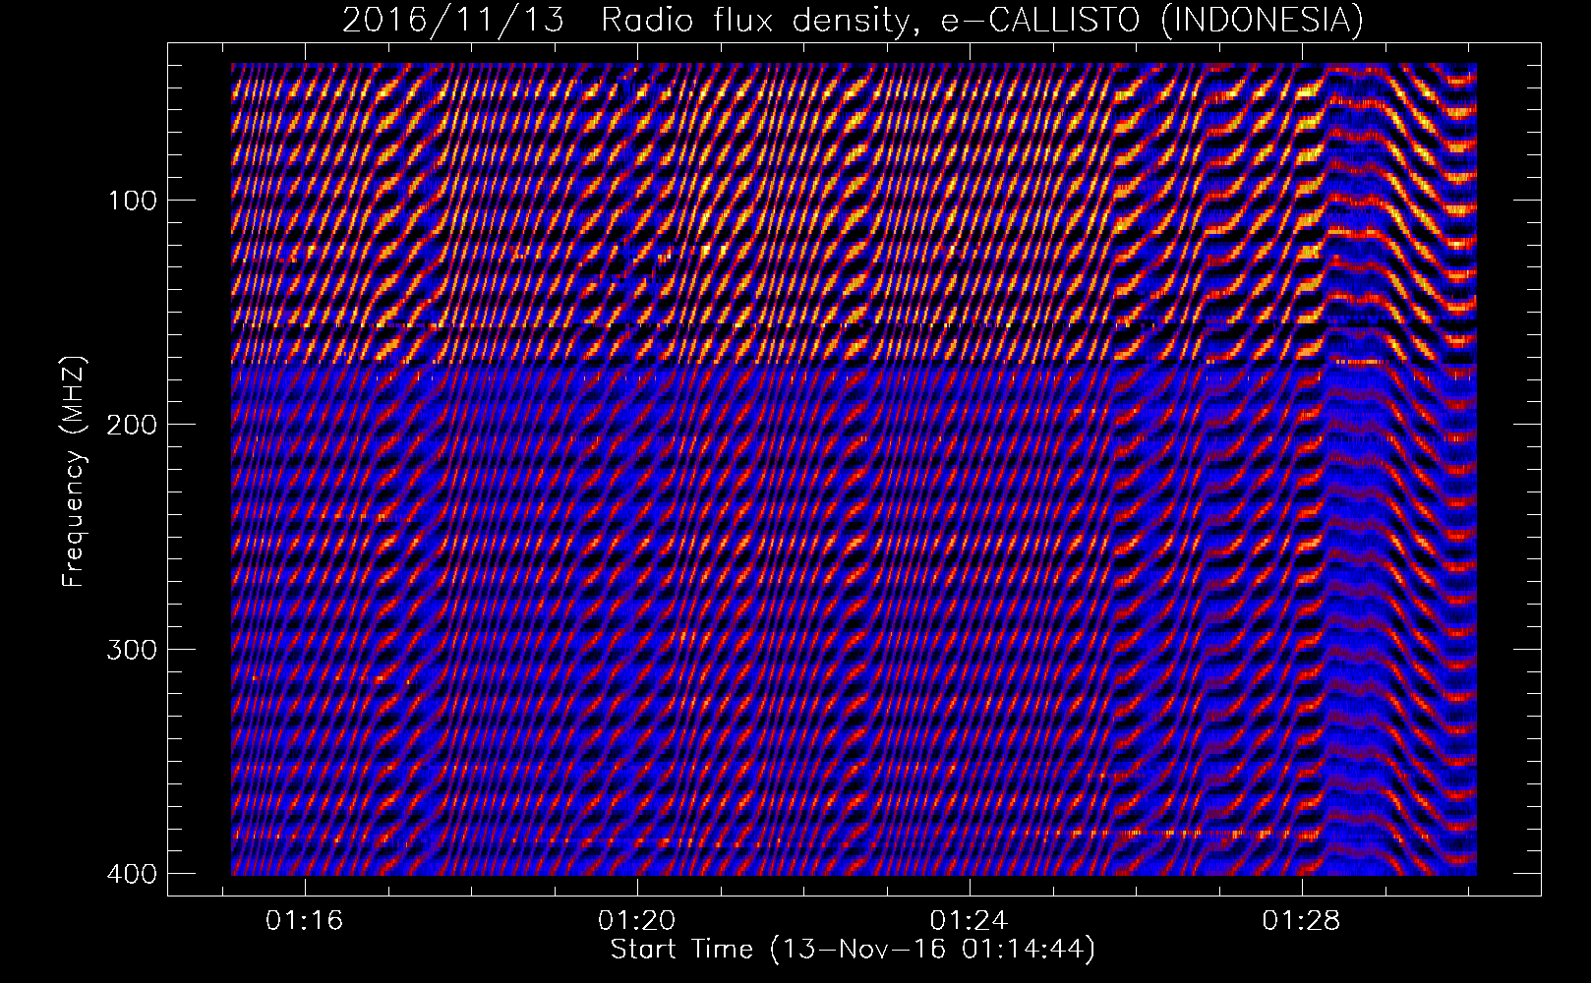Click the 'Frequency (MHZ)' y-axis label
This screenshot has height=983, width=1591.
coord(74,473)
